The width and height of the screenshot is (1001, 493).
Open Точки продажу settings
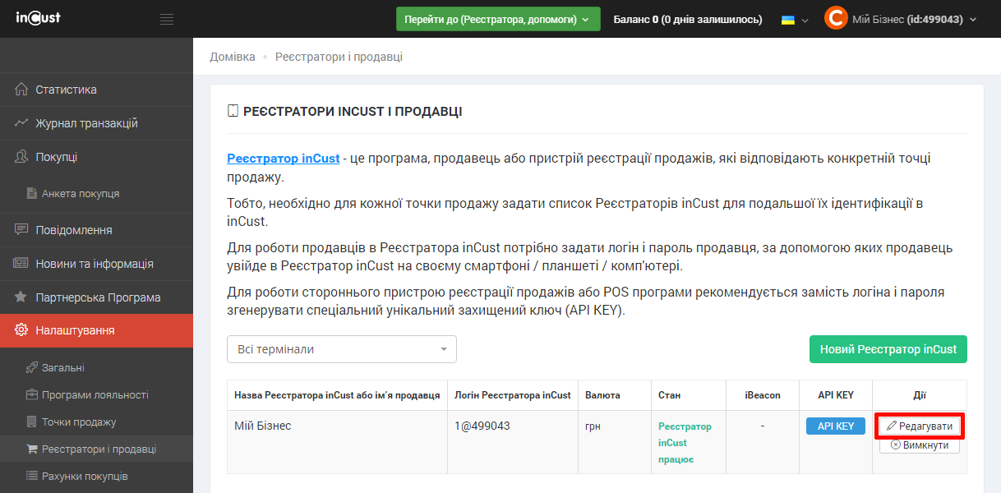click(79, 422)
